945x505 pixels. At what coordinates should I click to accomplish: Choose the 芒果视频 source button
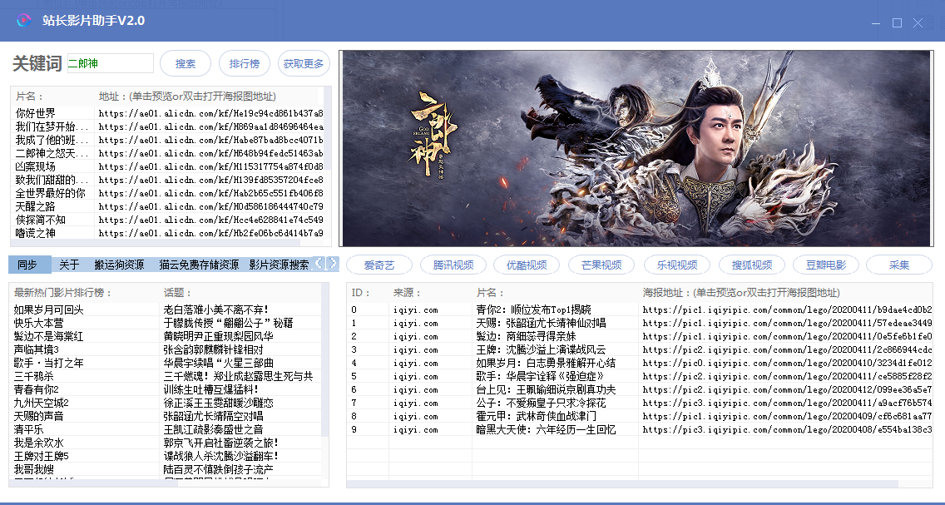pos(601,265)
